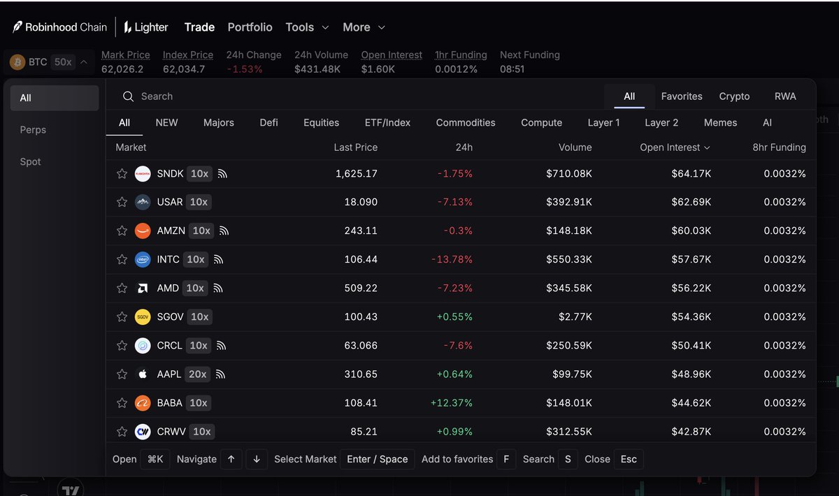This screenshot has height=496, width=839.
Task: Click the Robinhood Chain feather logo
Action: (x=17, y=27)
